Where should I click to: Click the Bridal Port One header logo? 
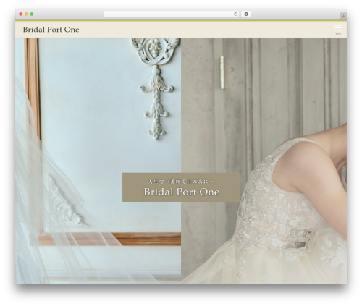click(51, 30)
